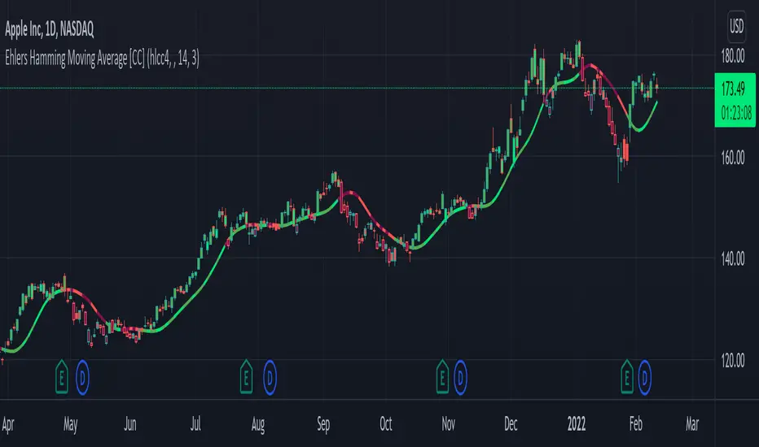Click the 180.00 price axis label
The height and width of the screenshot is (447, 759).
733,57
